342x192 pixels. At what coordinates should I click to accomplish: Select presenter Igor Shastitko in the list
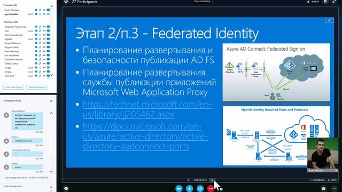[12, 14]
